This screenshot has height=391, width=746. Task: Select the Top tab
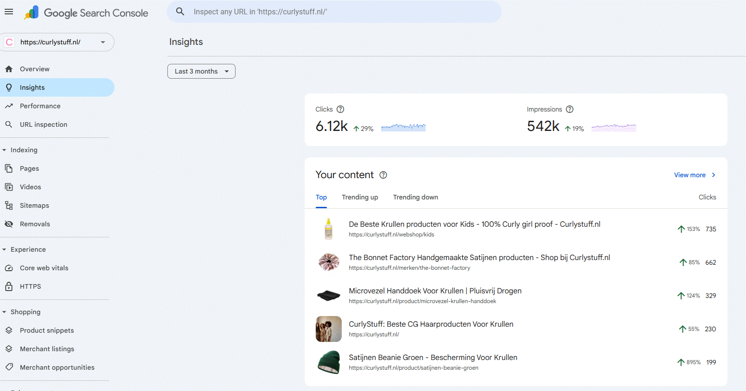click(x=321, y=198)
